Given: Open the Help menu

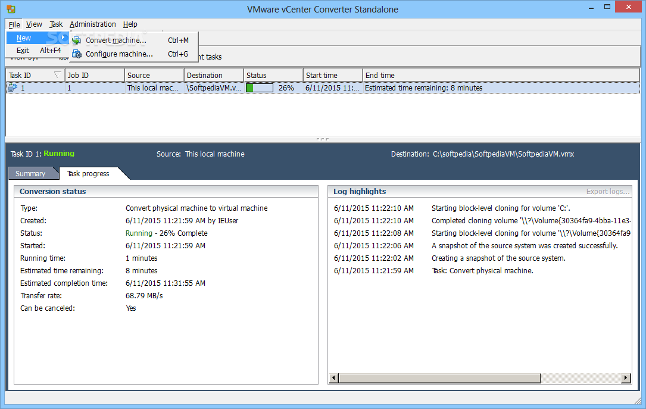Looking at the screenshot, I should tap(130, 24).
